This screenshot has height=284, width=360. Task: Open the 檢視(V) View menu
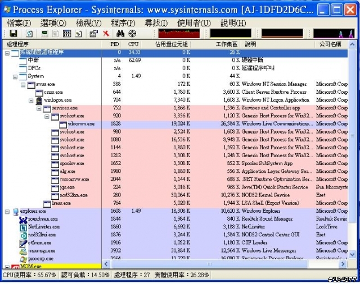click(x=89, y=23)
